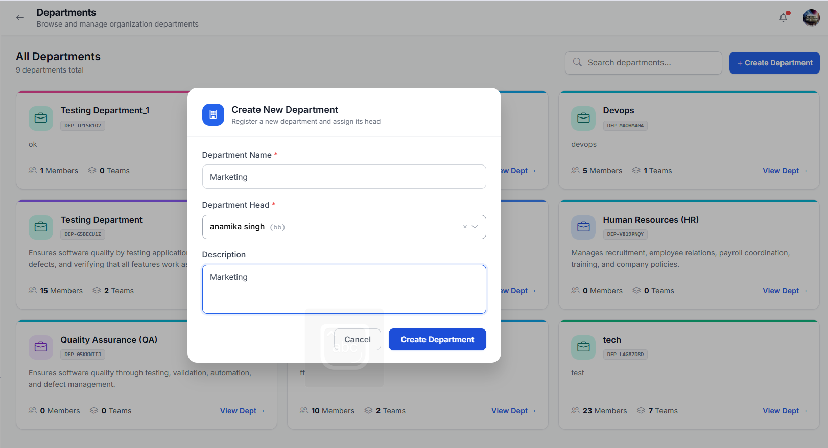The image size is (828, 448).
Task: Expand the Department Head dropdown arrow
Action: 475,227
